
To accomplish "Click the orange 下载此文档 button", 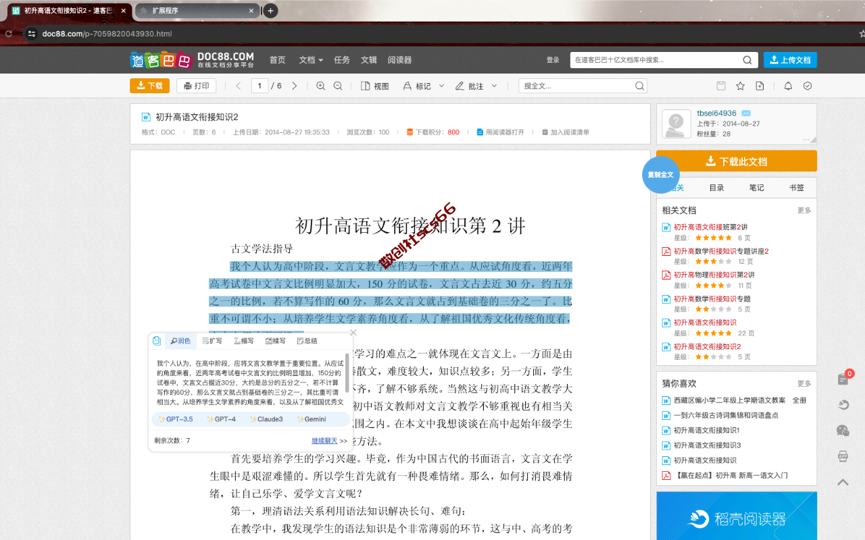I will (x=737, y=161).
